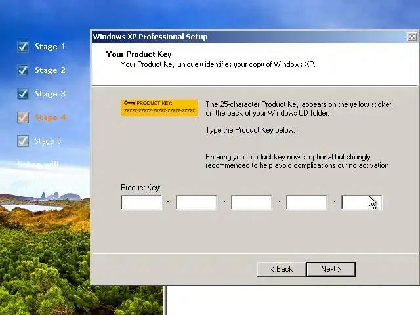
Task: Close the Windows XP Professional Setup dialog
Action: click(412, 37)
